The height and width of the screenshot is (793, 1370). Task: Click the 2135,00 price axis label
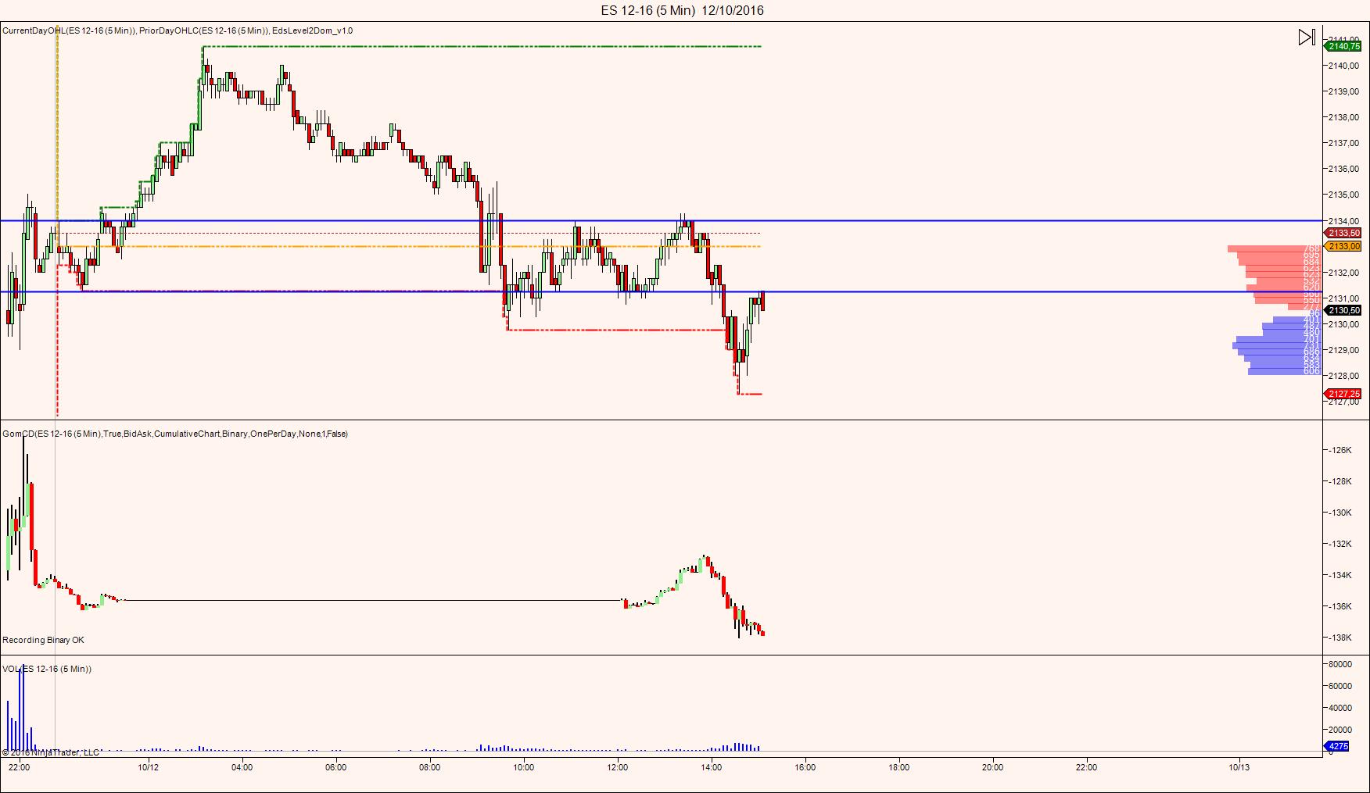point(1343,195)
